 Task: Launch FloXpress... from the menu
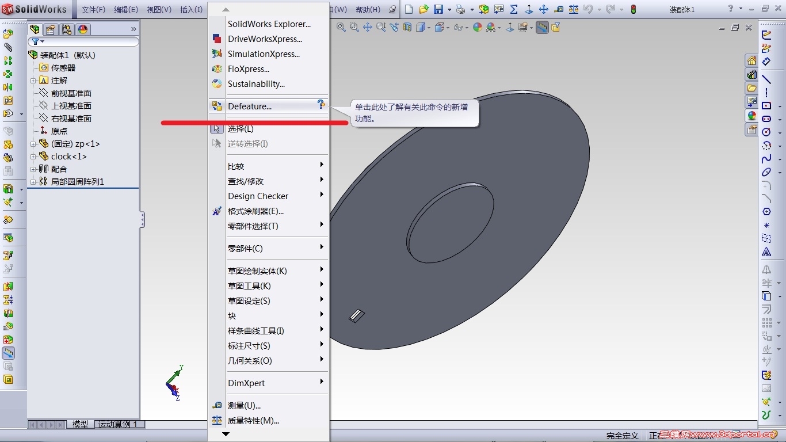(x=269, y=69)
